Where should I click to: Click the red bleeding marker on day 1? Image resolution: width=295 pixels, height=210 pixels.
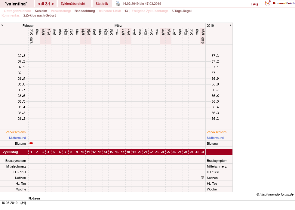click(31, 143)
